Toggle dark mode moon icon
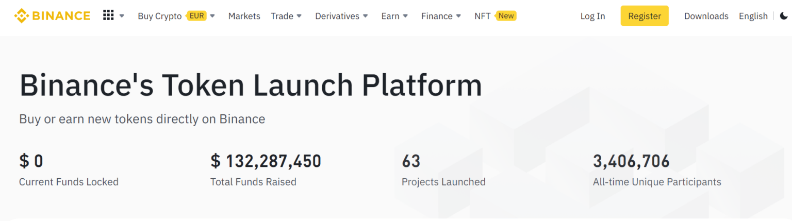 pyautogui.click(x=784, y=16)
